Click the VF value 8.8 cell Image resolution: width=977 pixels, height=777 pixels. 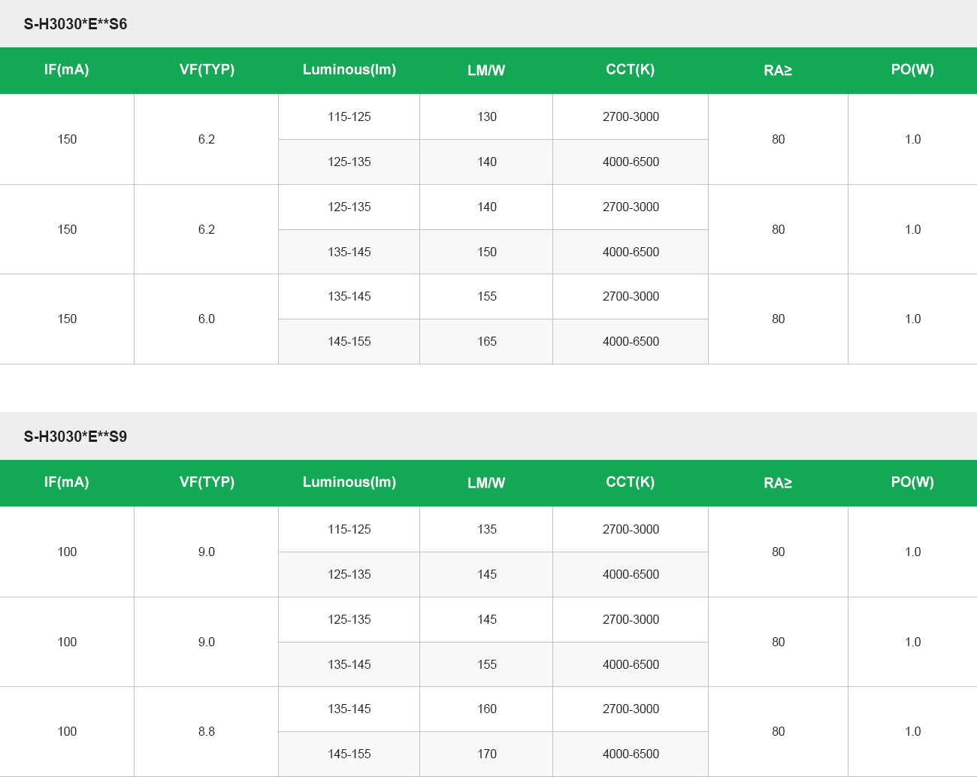click(x=207, y=732)
